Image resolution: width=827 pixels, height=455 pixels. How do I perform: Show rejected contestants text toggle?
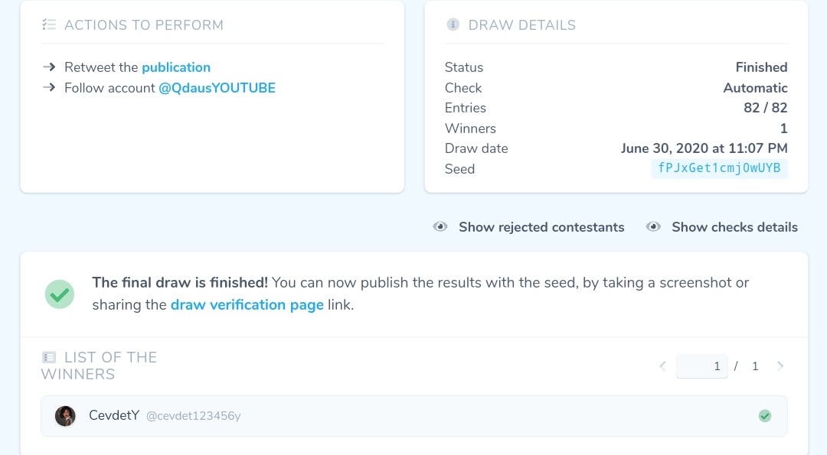pos(541,227)
